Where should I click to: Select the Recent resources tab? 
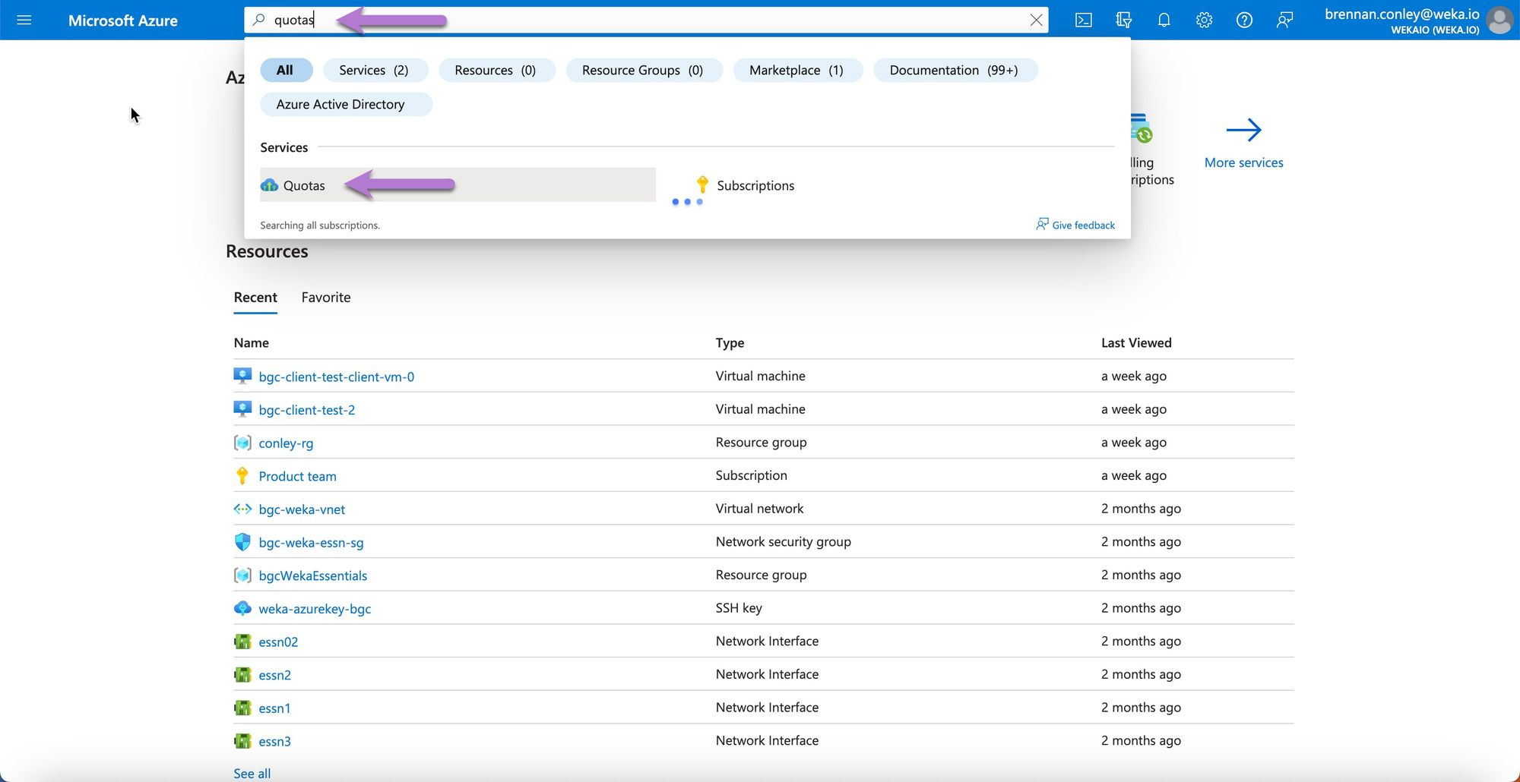click(x=255, y=298)
